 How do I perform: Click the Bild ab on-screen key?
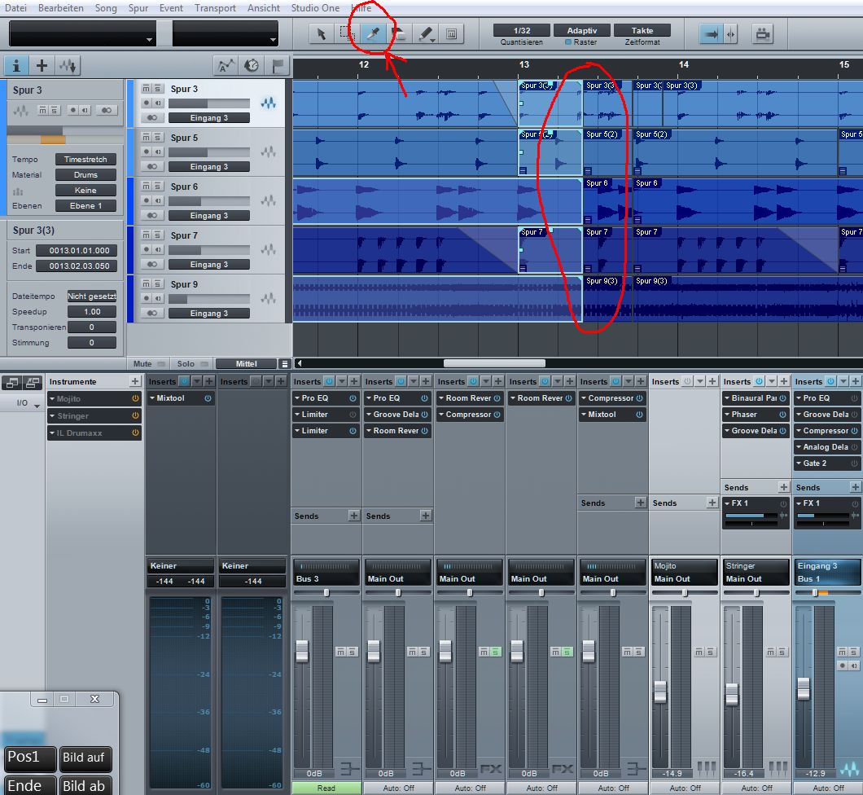[84, 786]
